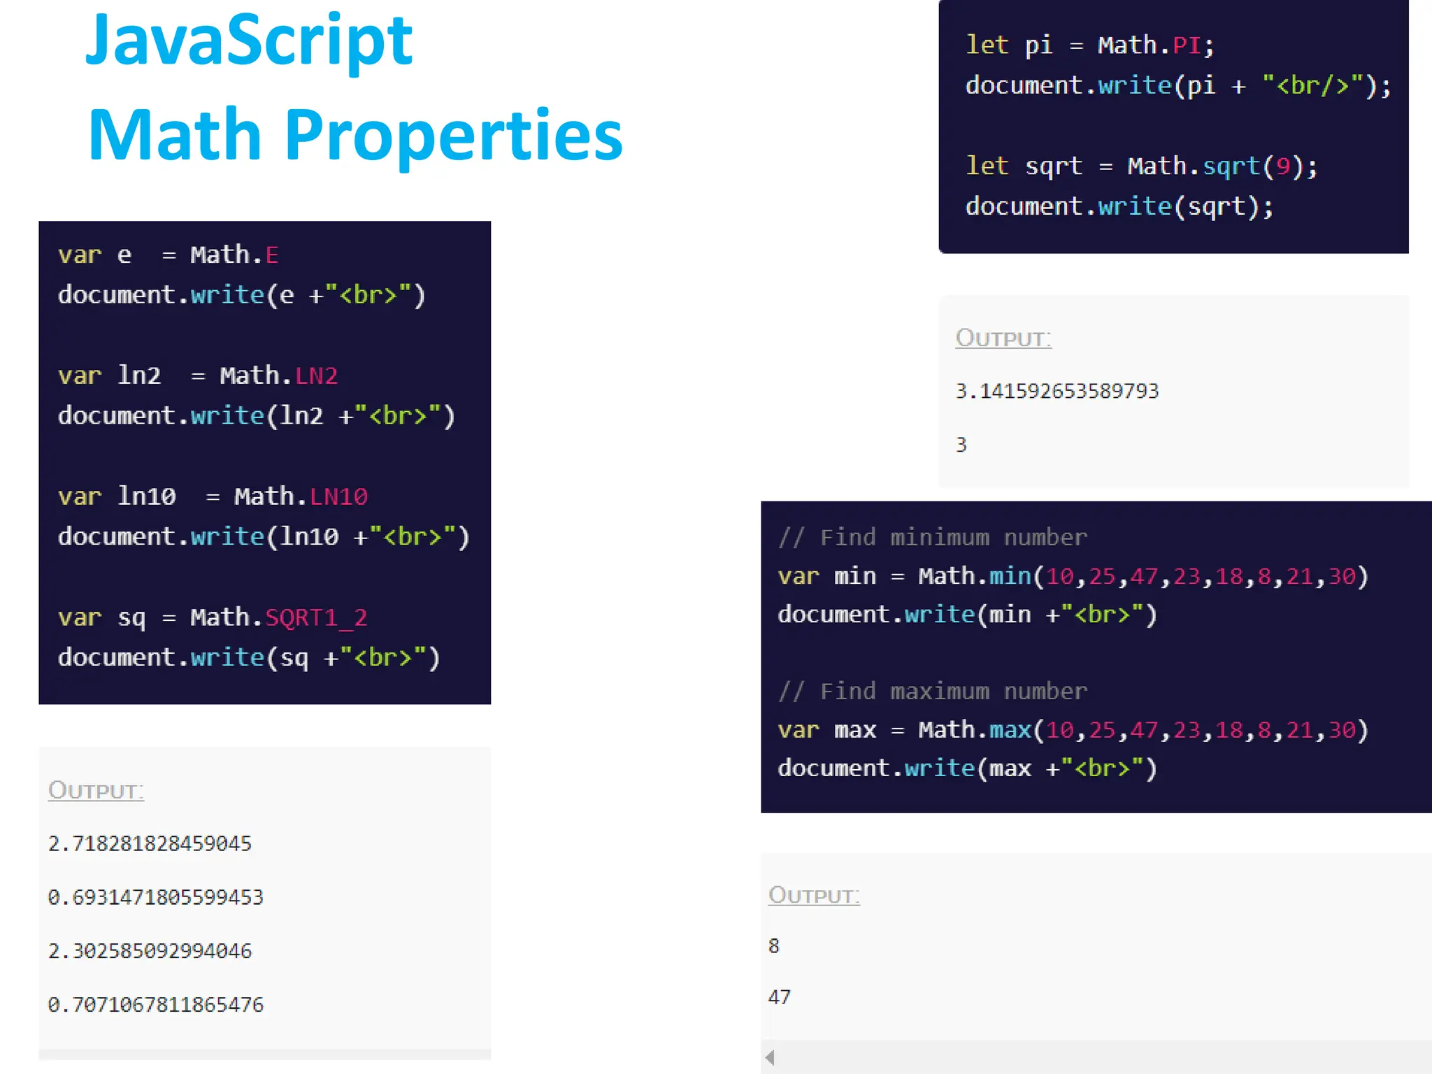This screenshot has height=1074, width=1432.
Task: Select the 'let pi = Math.PI;' line
Action: point(1090,45)
